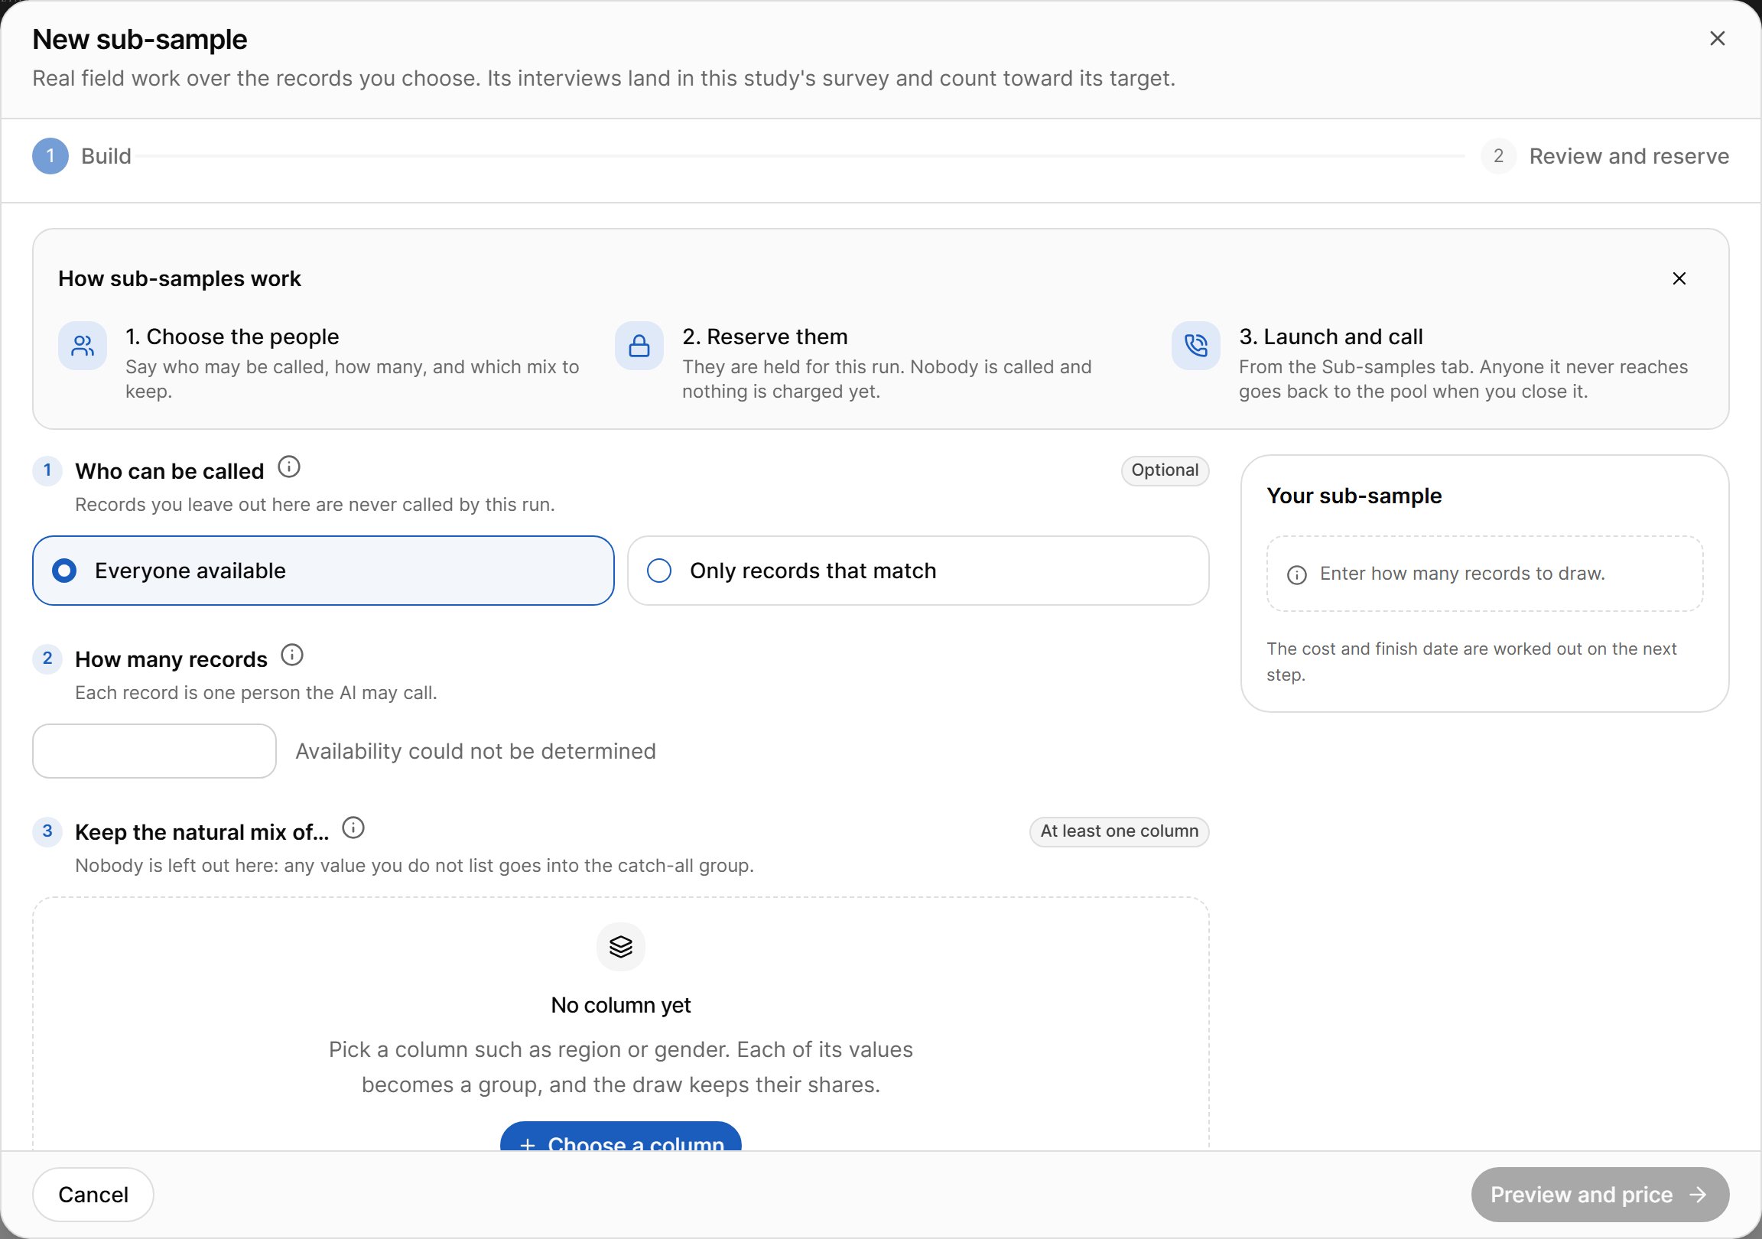Click the Choose the people users icon

(82, 346)
